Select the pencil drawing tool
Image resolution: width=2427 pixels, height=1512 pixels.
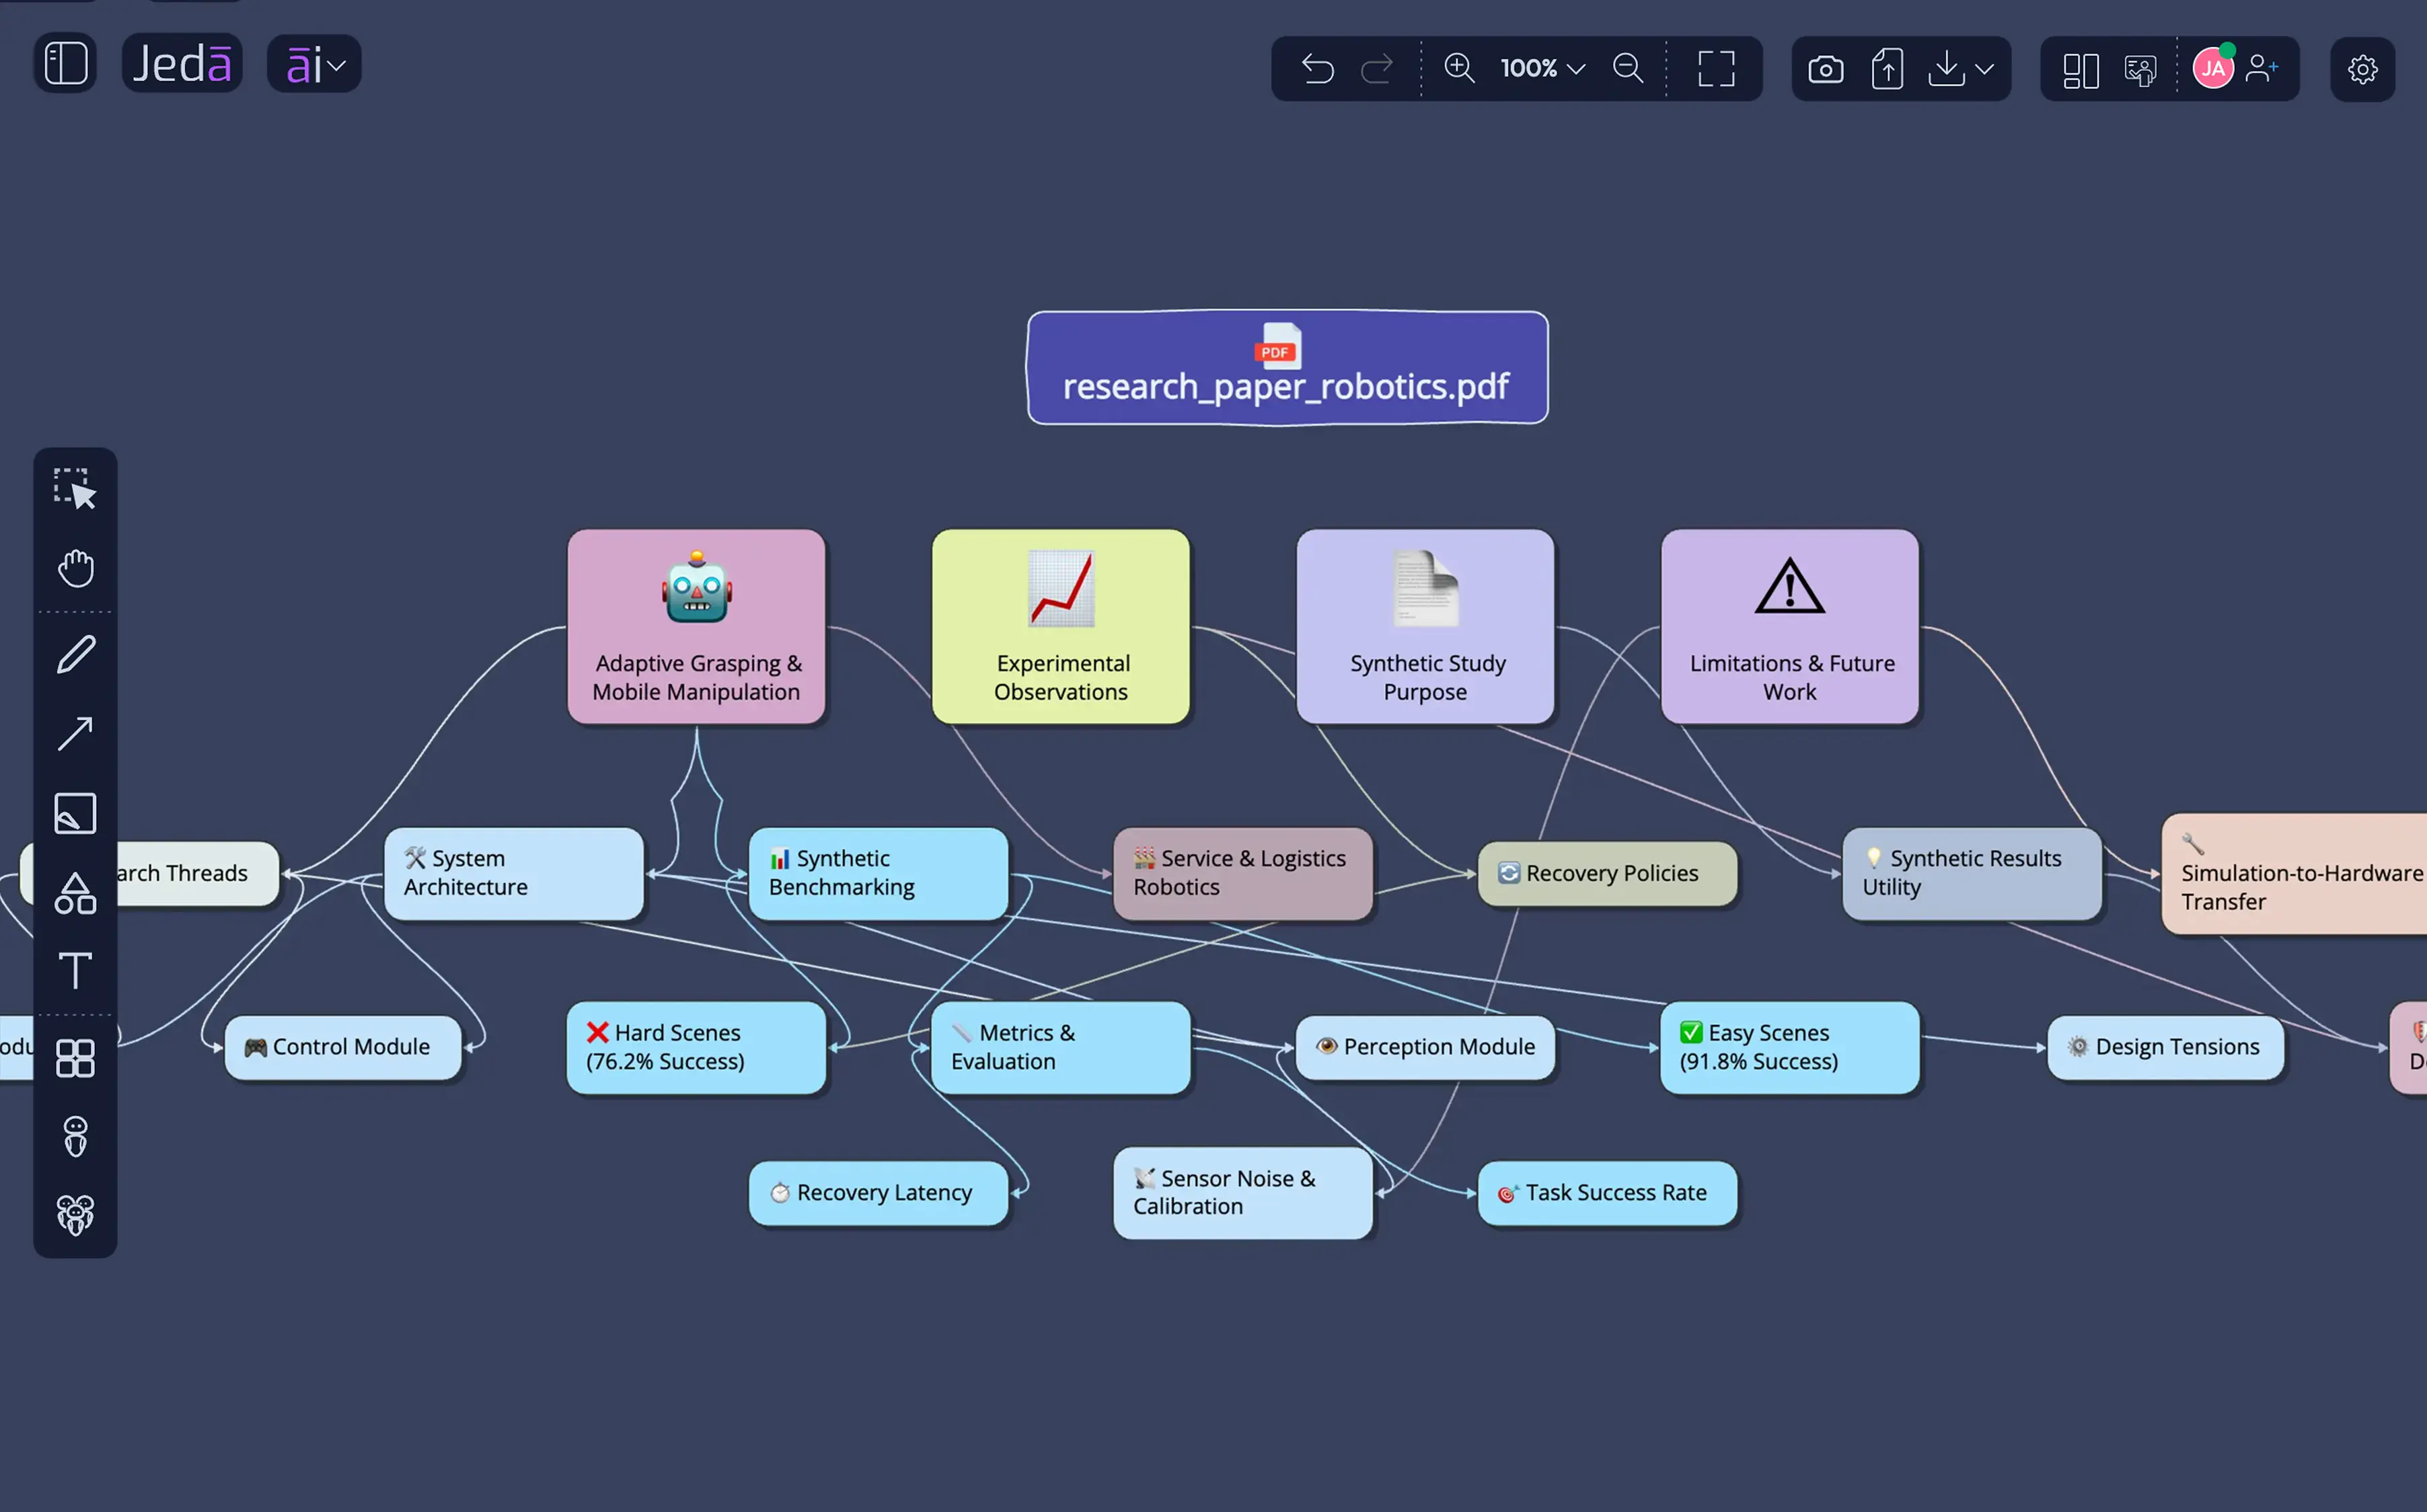click(75, 655)
